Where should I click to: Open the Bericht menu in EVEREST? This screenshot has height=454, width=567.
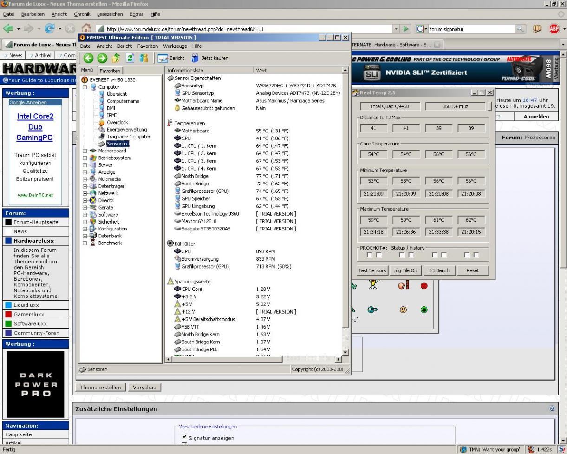[x=124, y=46]
